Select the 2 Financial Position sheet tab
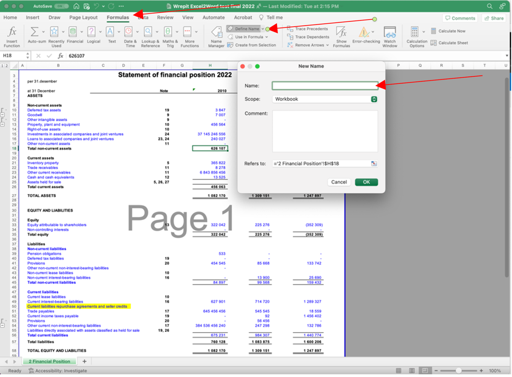 (x=49, y=361)
